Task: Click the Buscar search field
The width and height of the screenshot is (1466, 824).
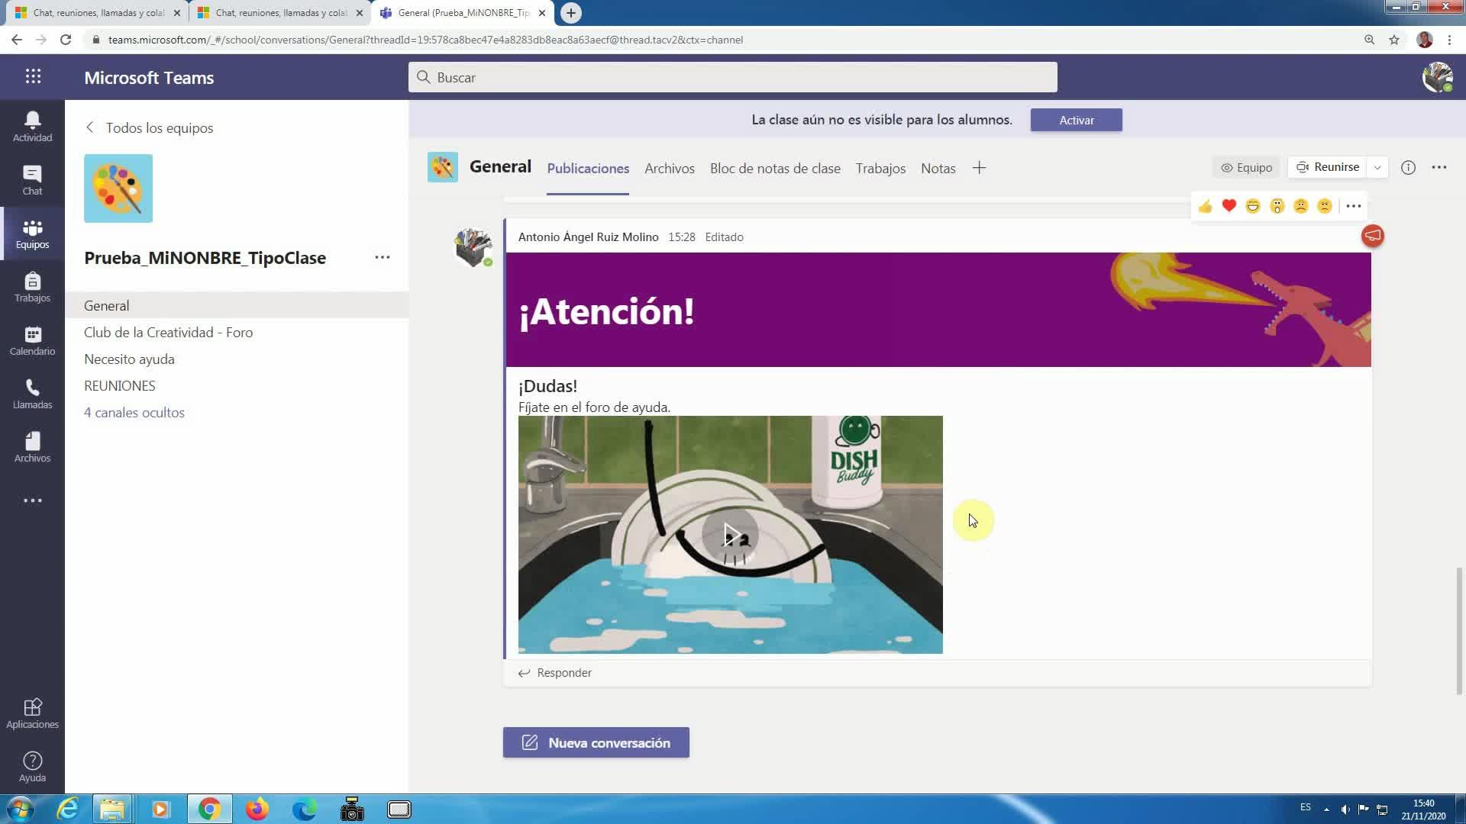Action: click(x=733, y=78)
